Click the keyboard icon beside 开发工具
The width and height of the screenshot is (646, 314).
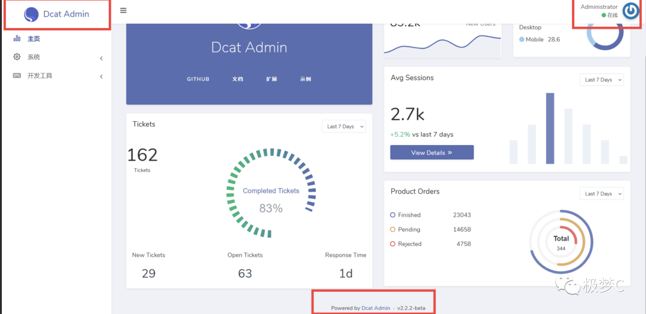point(17,76)
